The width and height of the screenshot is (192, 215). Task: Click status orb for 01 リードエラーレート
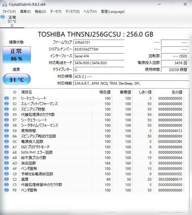[x=7, y=98]
